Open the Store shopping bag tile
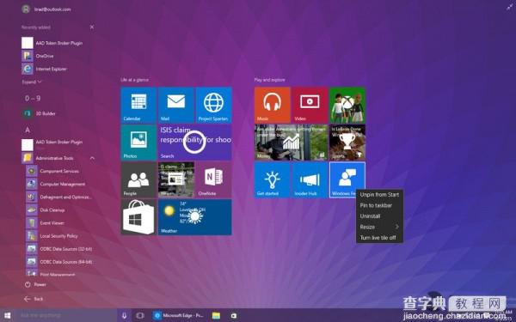 [138, 217]
